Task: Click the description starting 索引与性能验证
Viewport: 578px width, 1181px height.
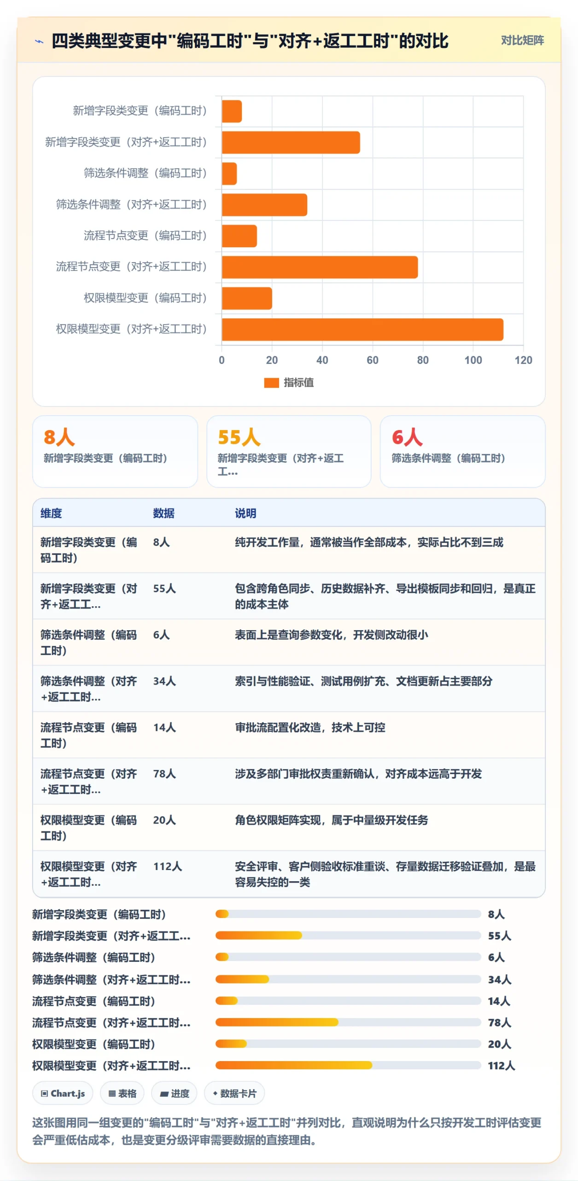Action: coord(363,681)
